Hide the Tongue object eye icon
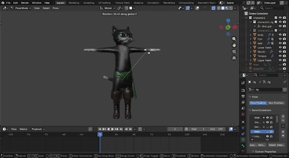Screen dimensions: 289x158 point(280,56)
